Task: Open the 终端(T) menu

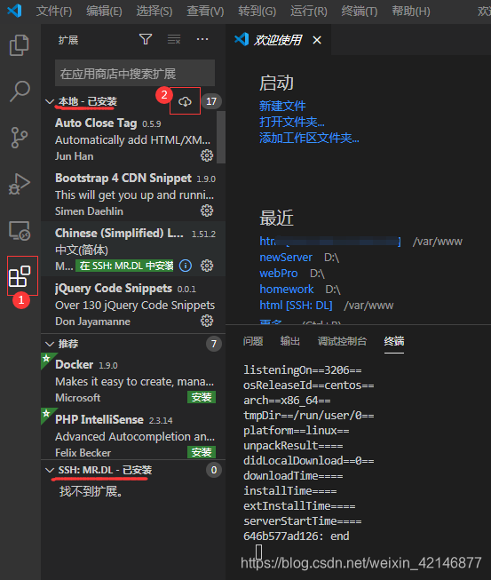Action: tap(360, 11)
